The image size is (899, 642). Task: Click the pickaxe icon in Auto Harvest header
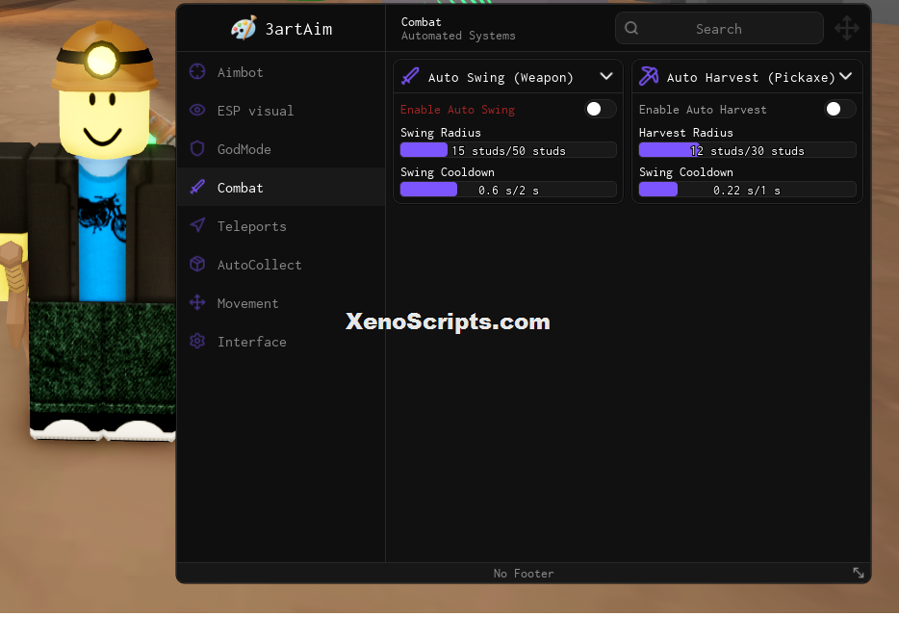click(649, 76)
